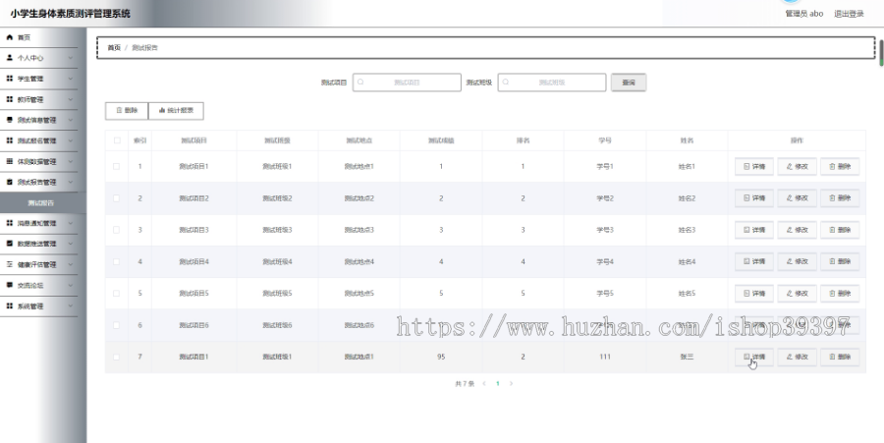Click the score cell showing 95
Image resolution: width=884 pixels, height=443 pixels.
point(441,357)
